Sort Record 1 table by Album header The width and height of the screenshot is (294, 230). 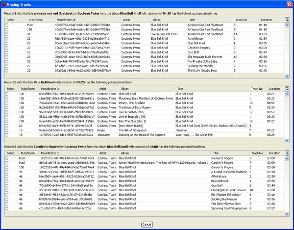click(x=168, y=20)
